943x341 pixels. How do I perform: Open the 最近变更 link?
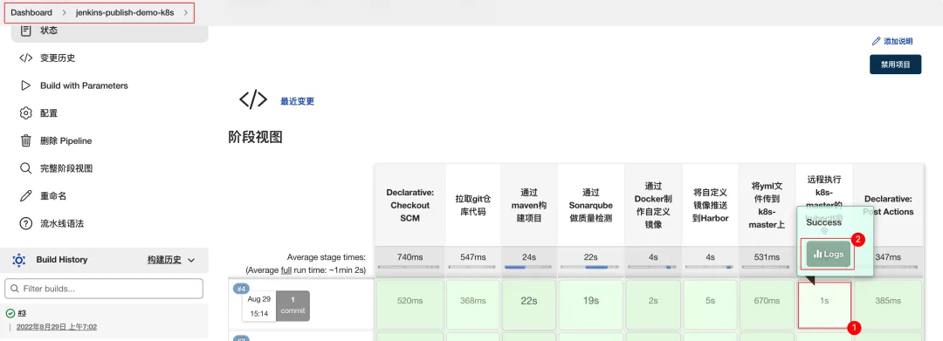click(297, 101)
